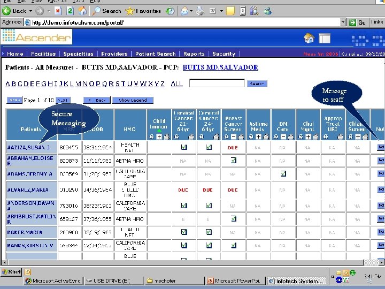Open the Favorites star in toolbar
This screenshot has height=289, width=385.
coord(143,11)
